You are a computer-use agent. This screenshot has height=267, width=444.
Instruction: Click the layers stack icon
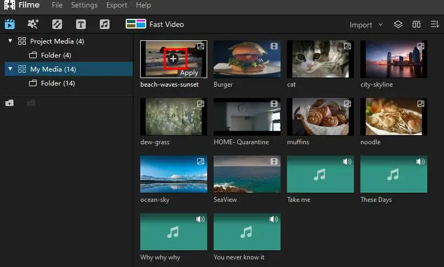click(398, 24)
